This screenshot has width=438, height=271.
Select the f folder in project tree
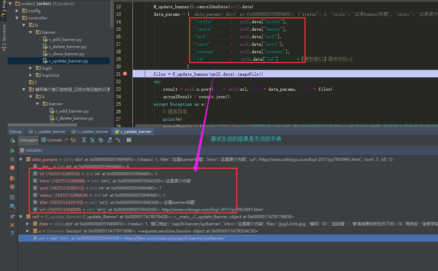(x=33, y=82)
